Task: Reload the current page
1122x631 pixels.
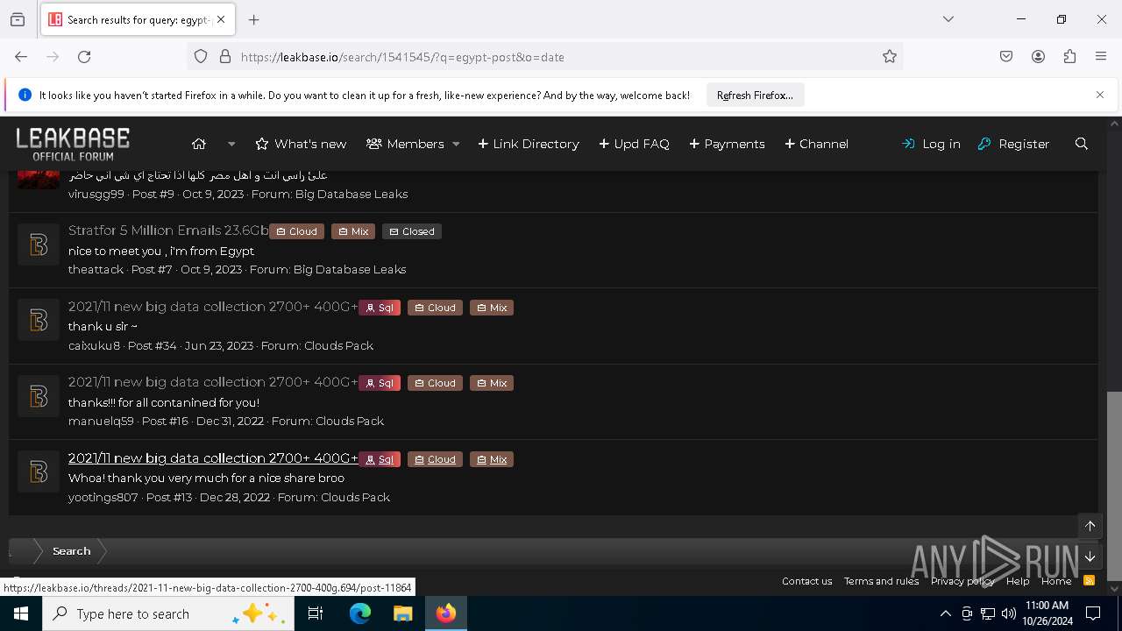Action: tap(84, 57)
